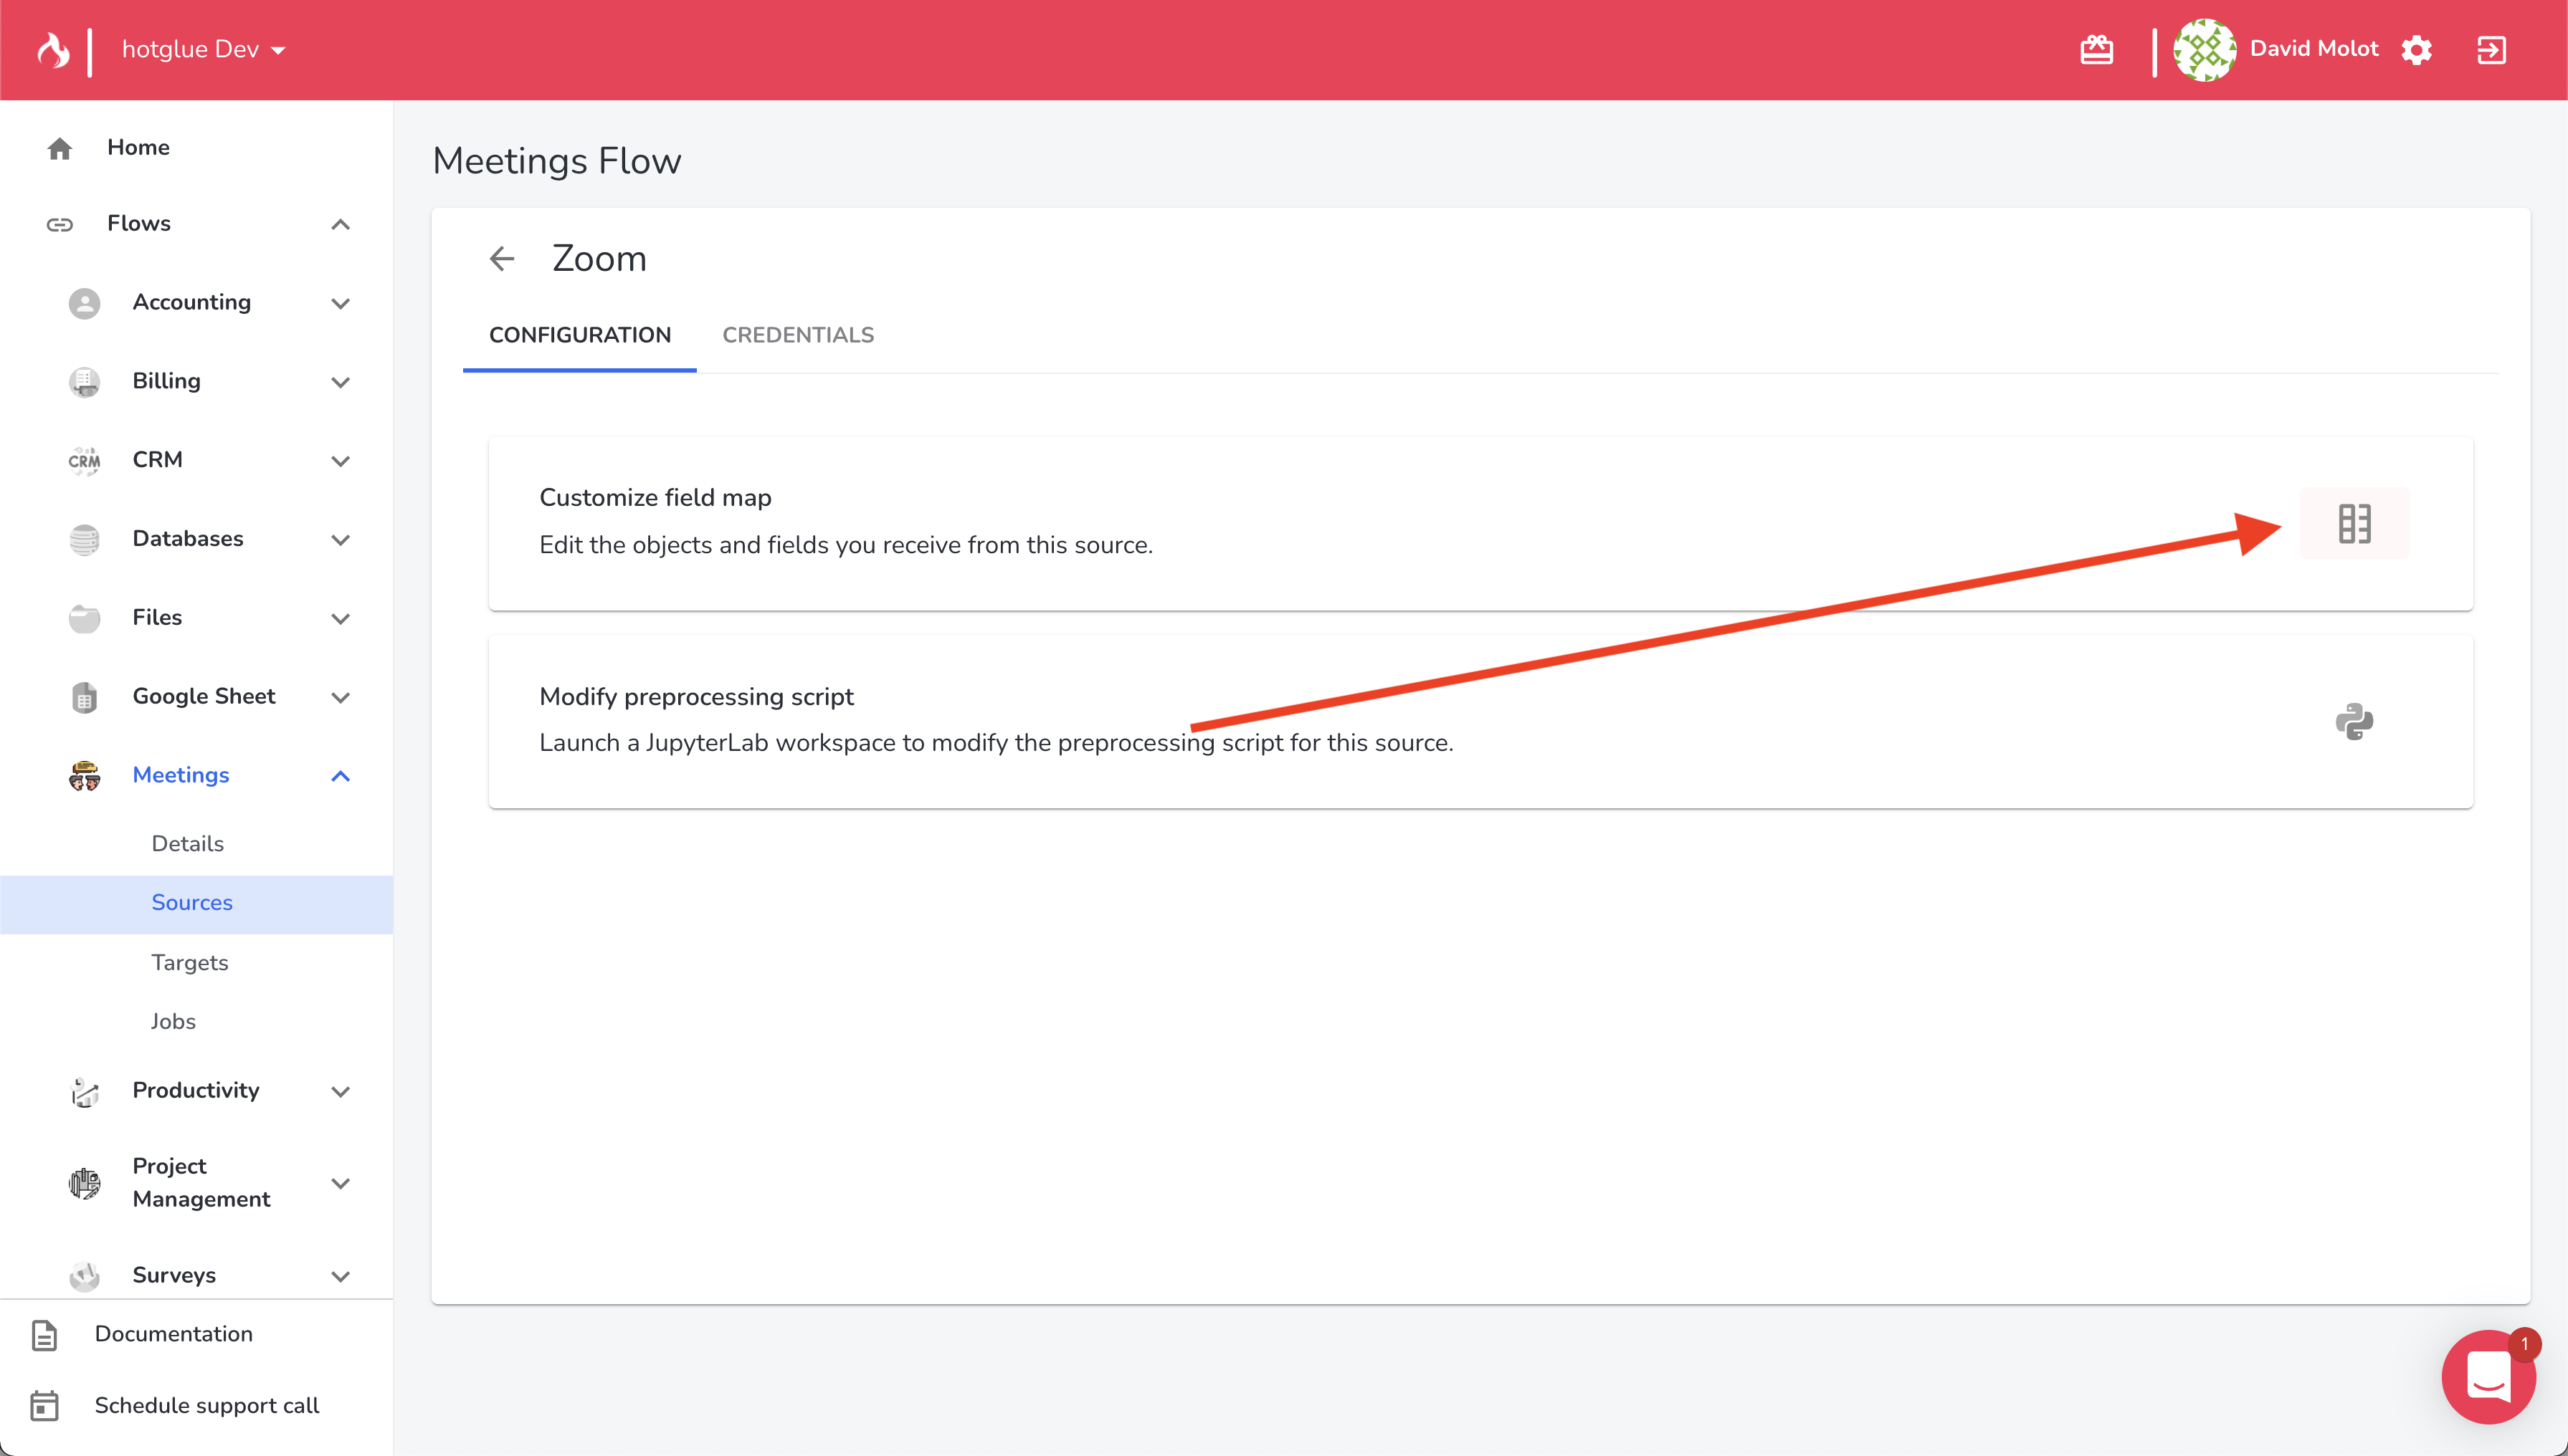The height and width of the screenshot is (1456, 2568).
Task: Expand the Accounting flow
Action: pos(340,303)
